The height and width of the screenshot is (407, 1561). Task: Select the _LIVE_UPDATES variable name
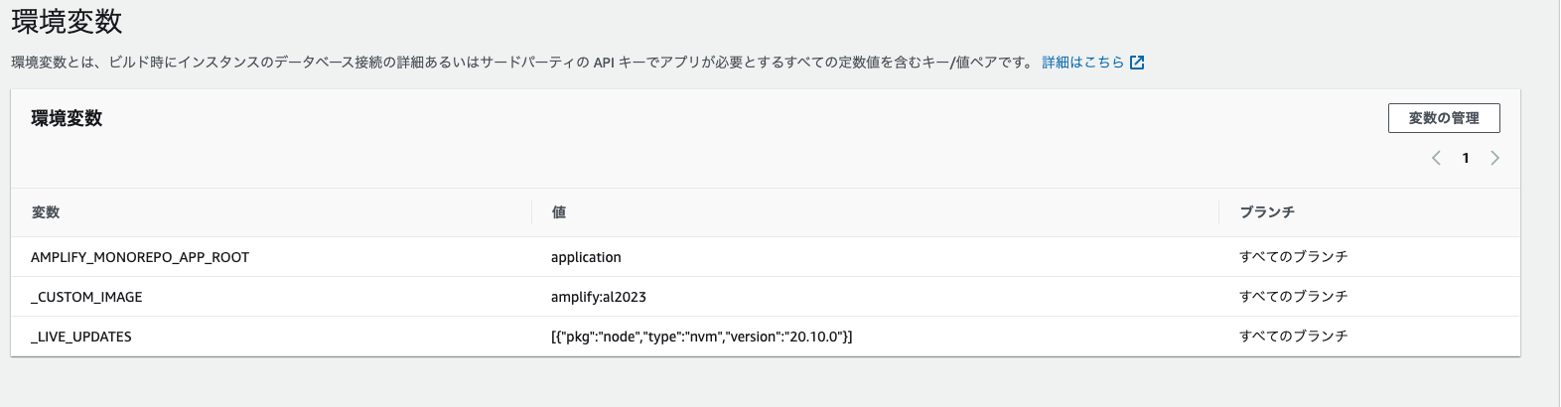pyautogui.click(x=81, y=337)
